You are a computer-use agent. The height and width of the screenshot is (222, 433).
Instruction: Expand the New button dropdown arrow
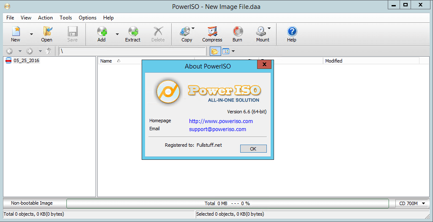(x=31, y=34)
